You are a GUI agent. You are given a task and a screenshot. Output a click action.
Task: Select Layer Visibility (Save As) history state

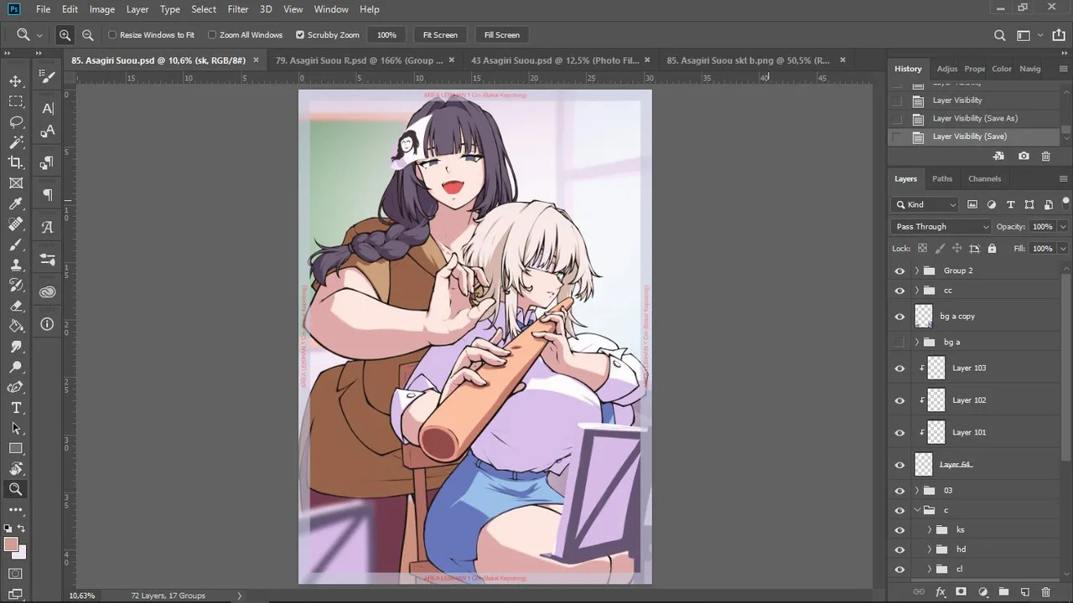pyautogui.click(x=975, y=118)
